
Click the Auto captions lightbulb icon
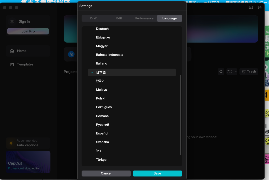pyautogui.click(x=11, y=143)
